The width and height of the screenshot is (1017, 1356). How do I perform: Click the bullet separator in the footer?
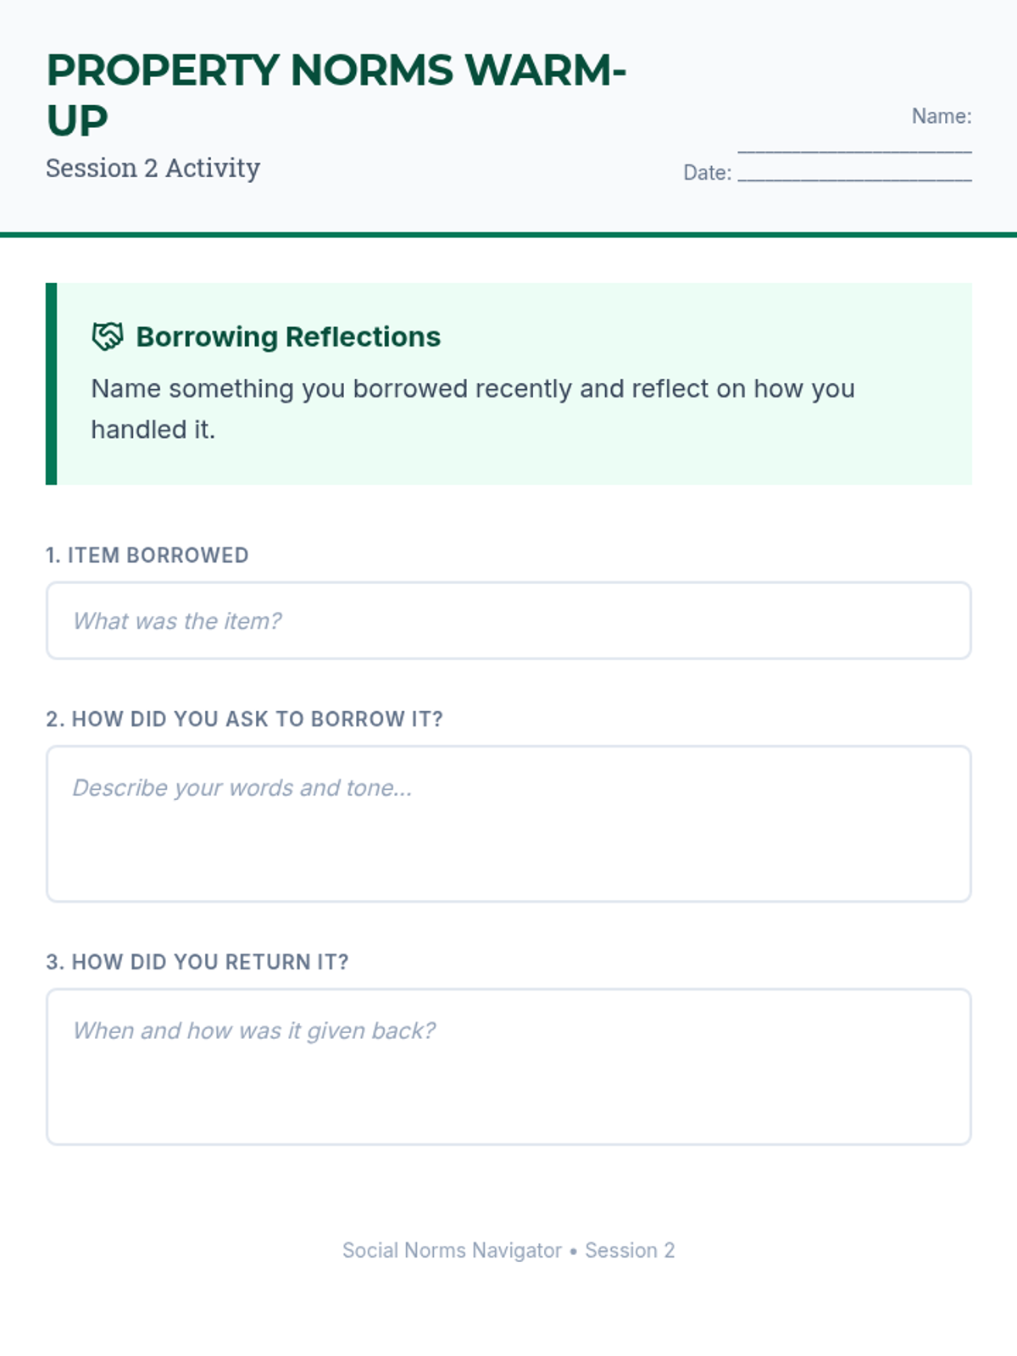pyautogui.click(x=574, y=1251)
